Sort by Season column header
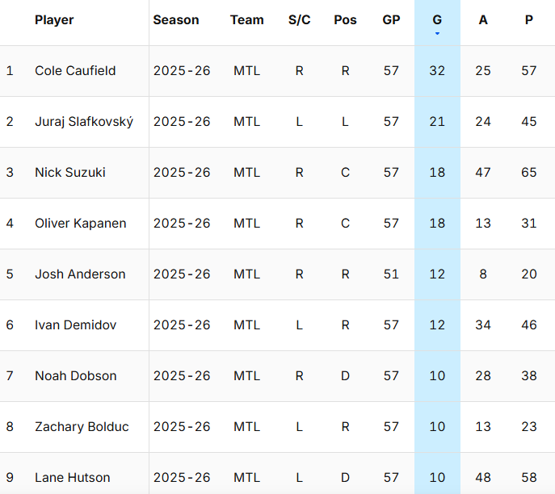This screenshot has height=494, width=555. point(175,19)
